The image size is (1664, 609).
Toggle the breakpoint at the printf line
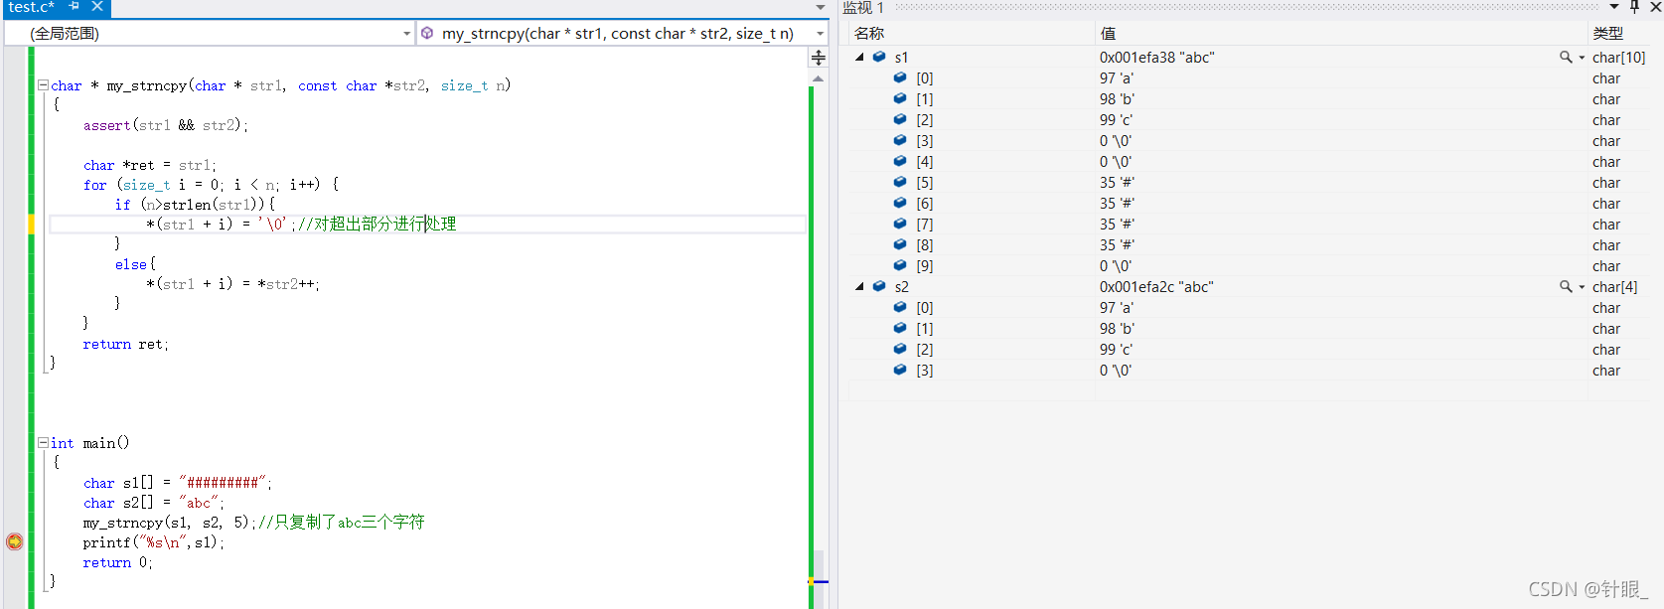[14, 541]
